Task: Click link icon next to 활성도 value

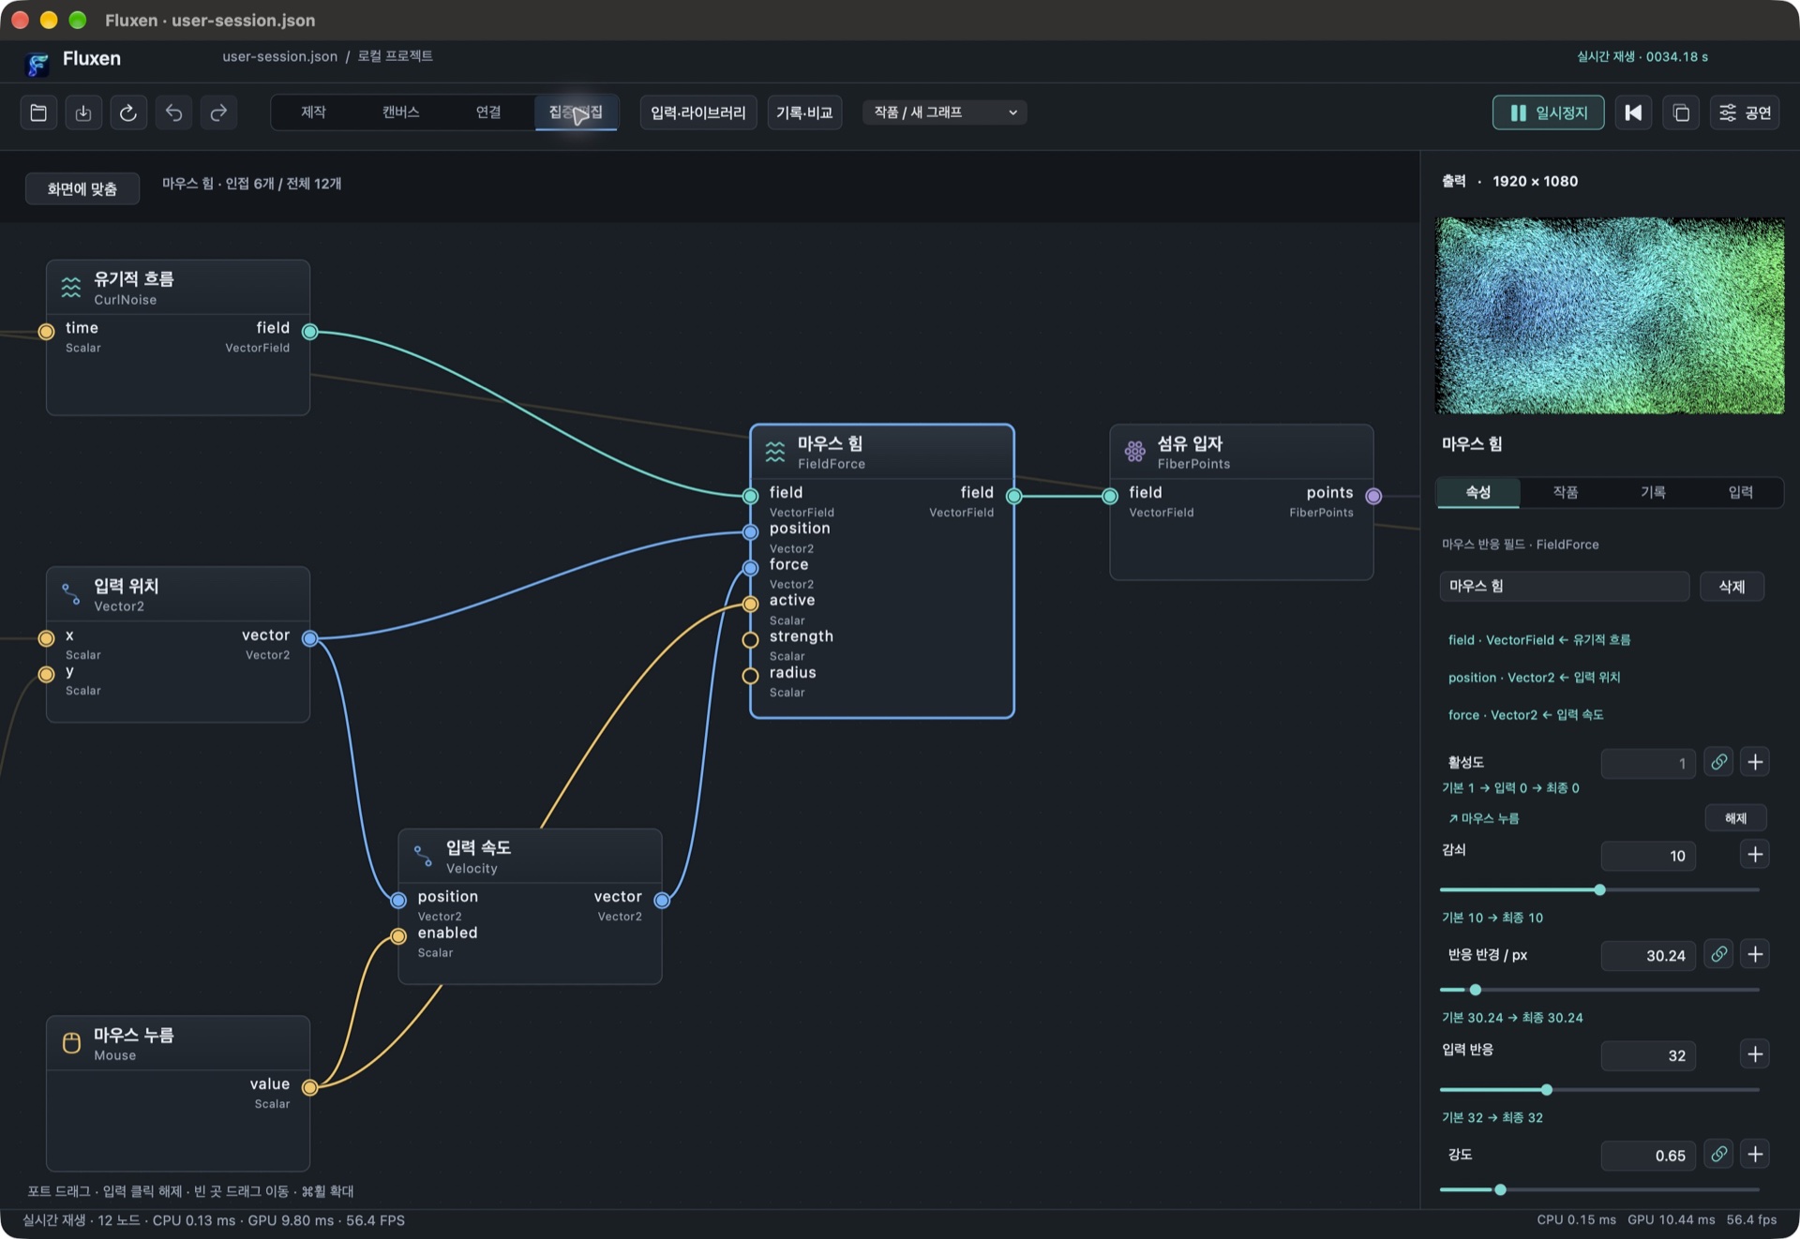Action: (x=1718, y=762)
